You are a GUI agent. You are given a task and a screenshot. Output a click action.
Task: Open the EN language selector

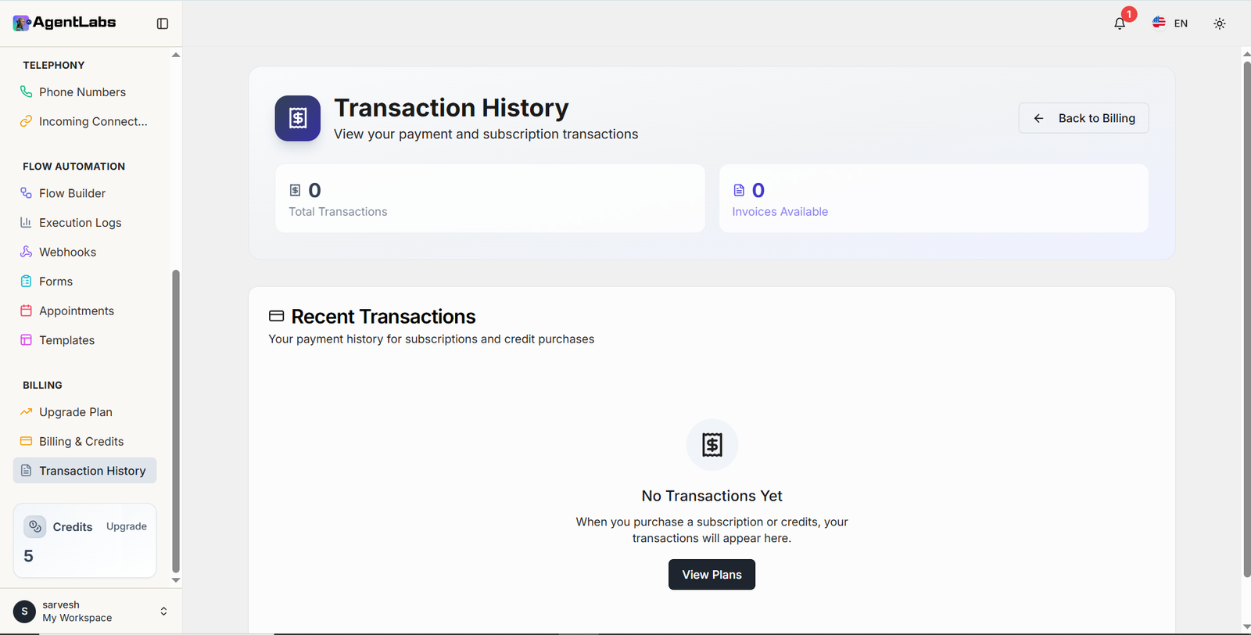[1170, 23]
